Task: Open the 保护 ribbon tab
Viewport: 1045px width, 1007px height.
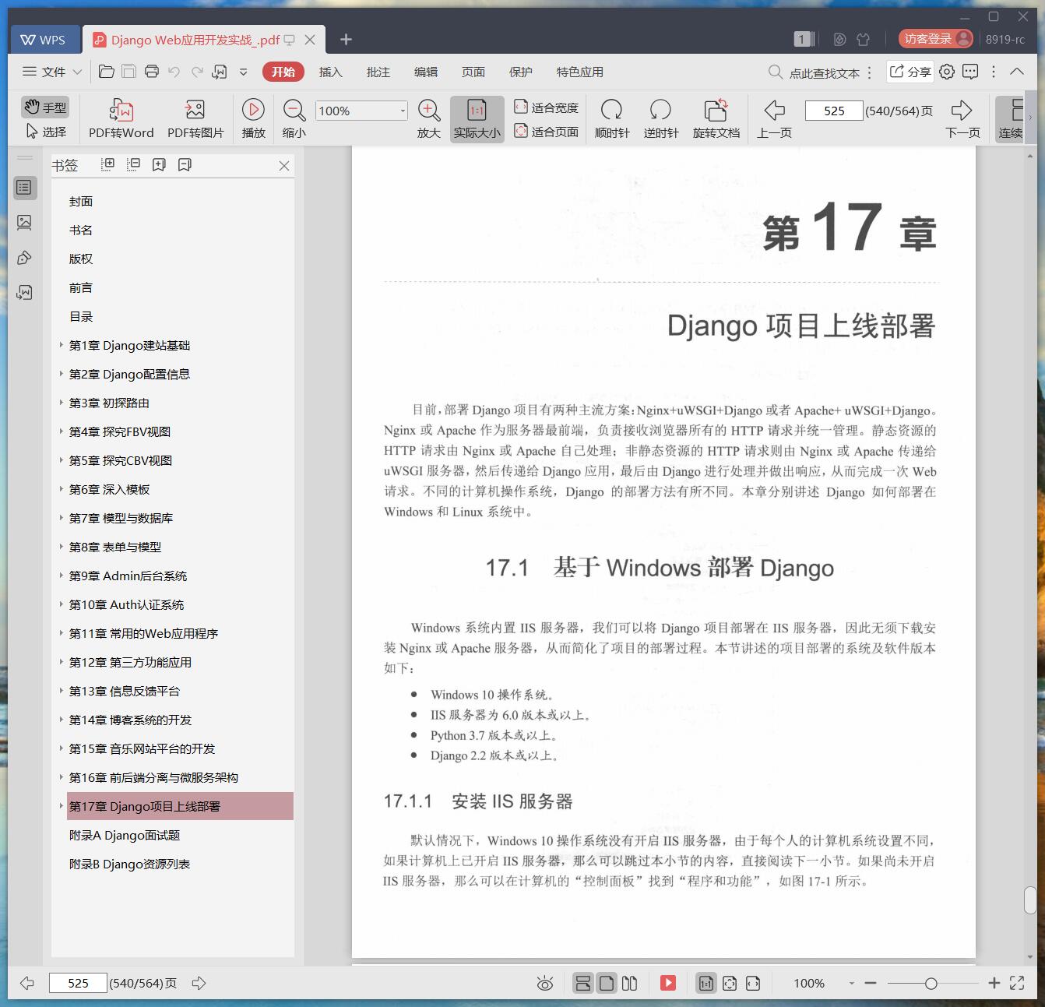Action: coord(520,72)
